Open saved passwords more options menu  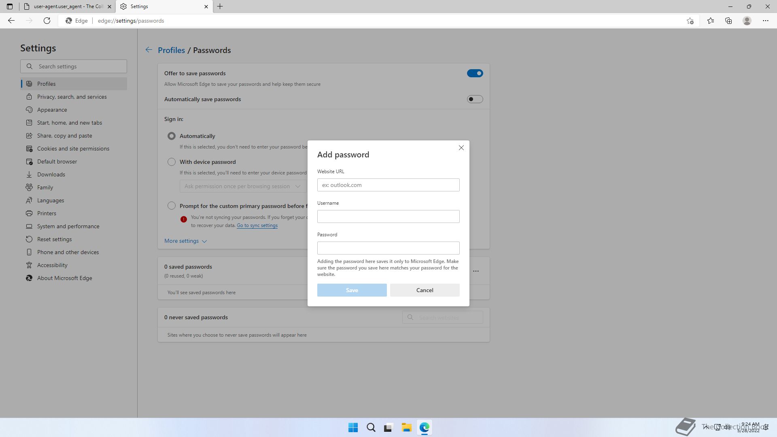(x=476, y=271)
